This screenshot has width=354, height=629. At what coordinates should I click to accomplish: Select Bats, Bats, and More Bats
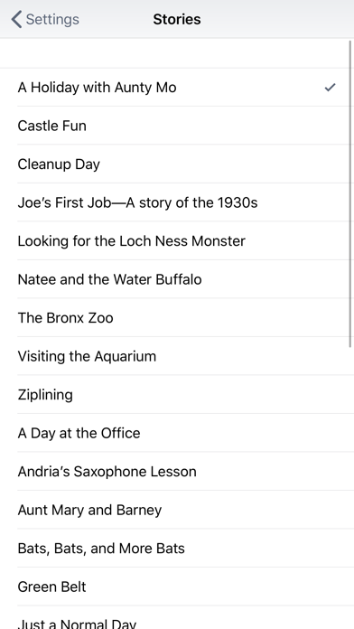coord(177,549)
